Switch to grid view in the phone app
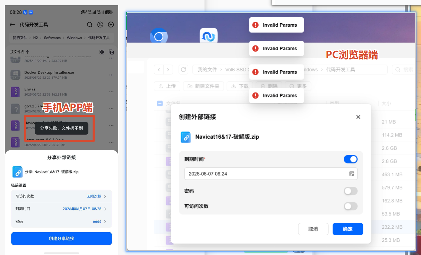The width and height of the screenshot is (421, 255). click(x=102, y=52)
